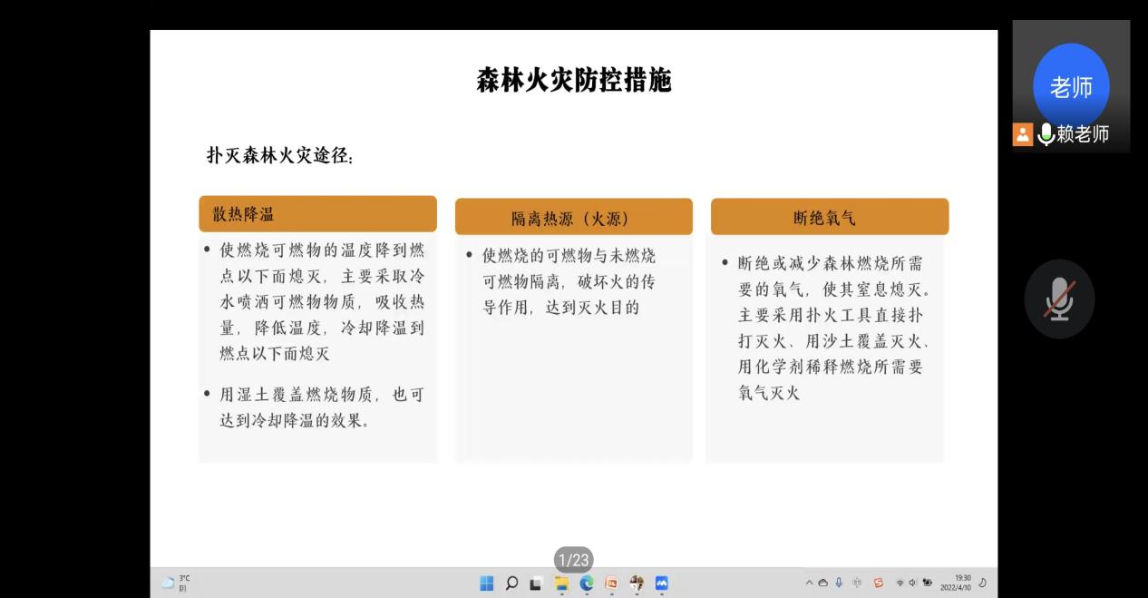Image resolution: width=1148 pixels, height=598 pixels.
Task: Click the Sogou input method tray icon
Action: click(x=878, y=583)
